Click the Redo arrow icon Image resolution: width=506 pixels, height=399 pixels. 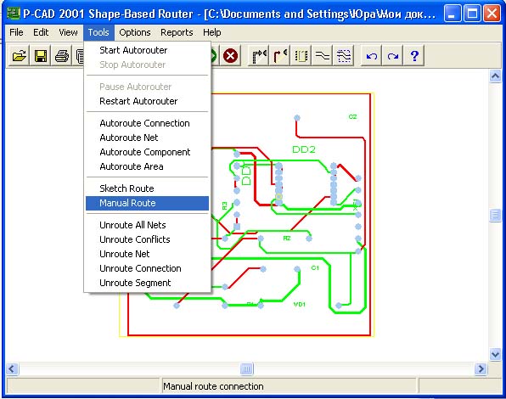[x=393, y=56]
